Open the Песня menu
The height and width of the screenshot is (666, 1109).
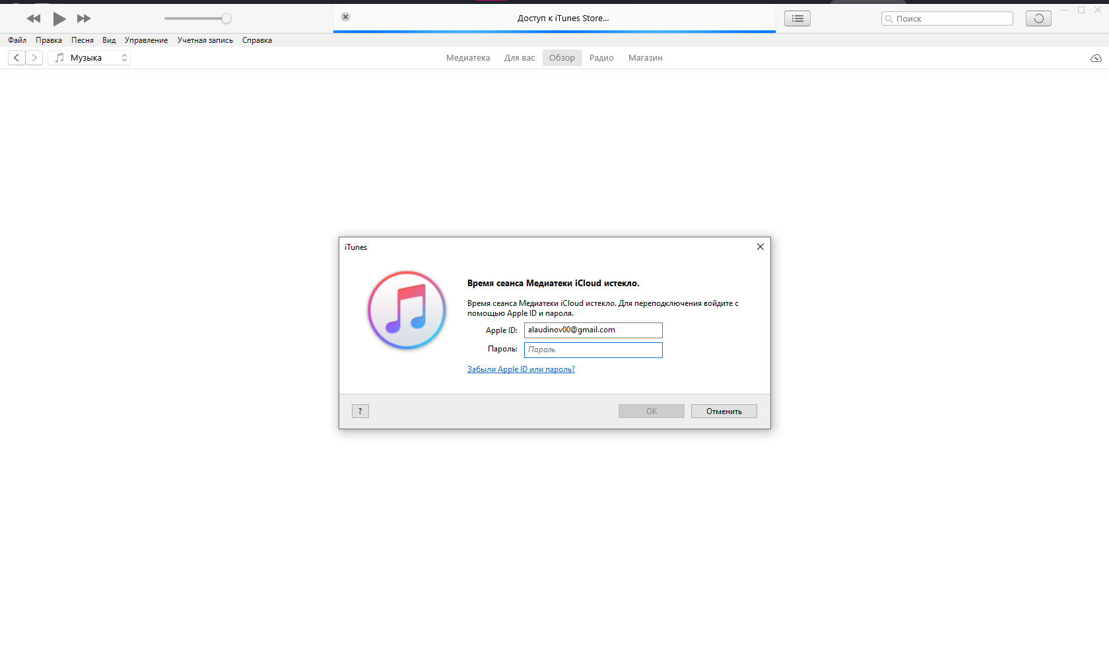click(83, 40)
